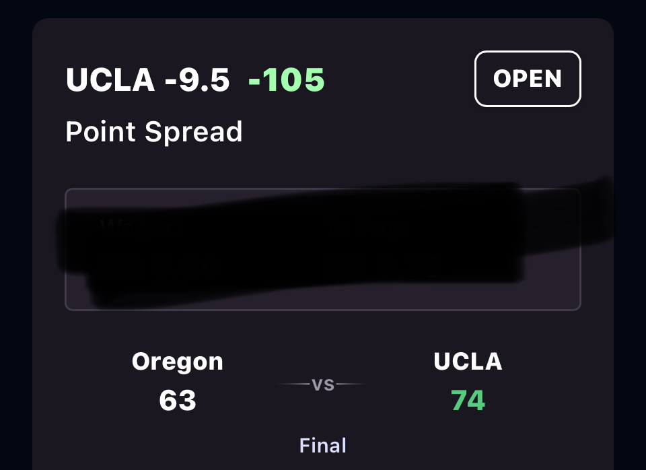Click the divider line right of vs
Screen dimensions: 646x470
click(x=351, y=384)
